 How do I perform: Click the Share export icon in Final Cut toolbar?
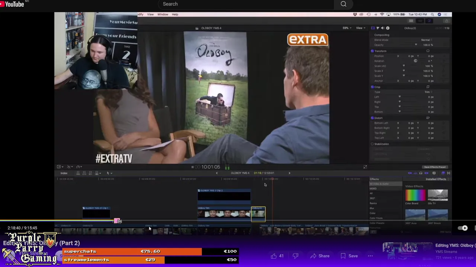pos(447,21)
